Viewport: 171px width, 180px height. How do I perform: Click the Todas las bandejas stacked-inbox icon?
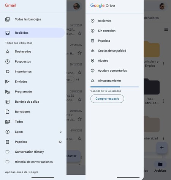tap(8, 19)
